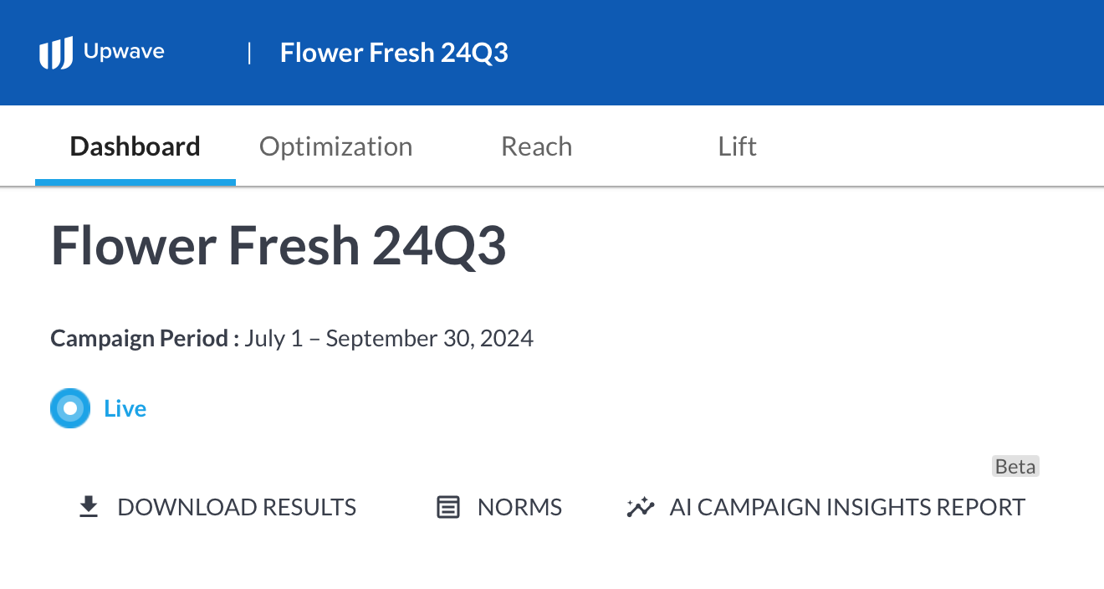Click the Norms list icon
The width and height of the screenshot is (1104, 589).
(449, 507)
